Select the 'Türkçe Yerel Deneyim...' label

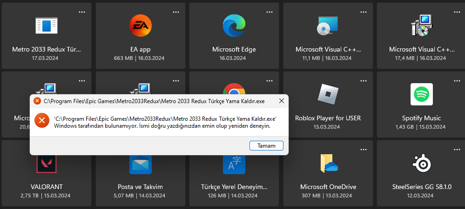pyautogui.click(x=234, y=187)
